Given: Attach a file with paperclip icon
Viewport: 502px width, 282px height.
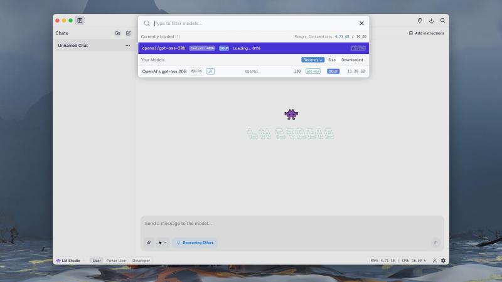Looking at the screenshot, I should (x=149, y=243).
